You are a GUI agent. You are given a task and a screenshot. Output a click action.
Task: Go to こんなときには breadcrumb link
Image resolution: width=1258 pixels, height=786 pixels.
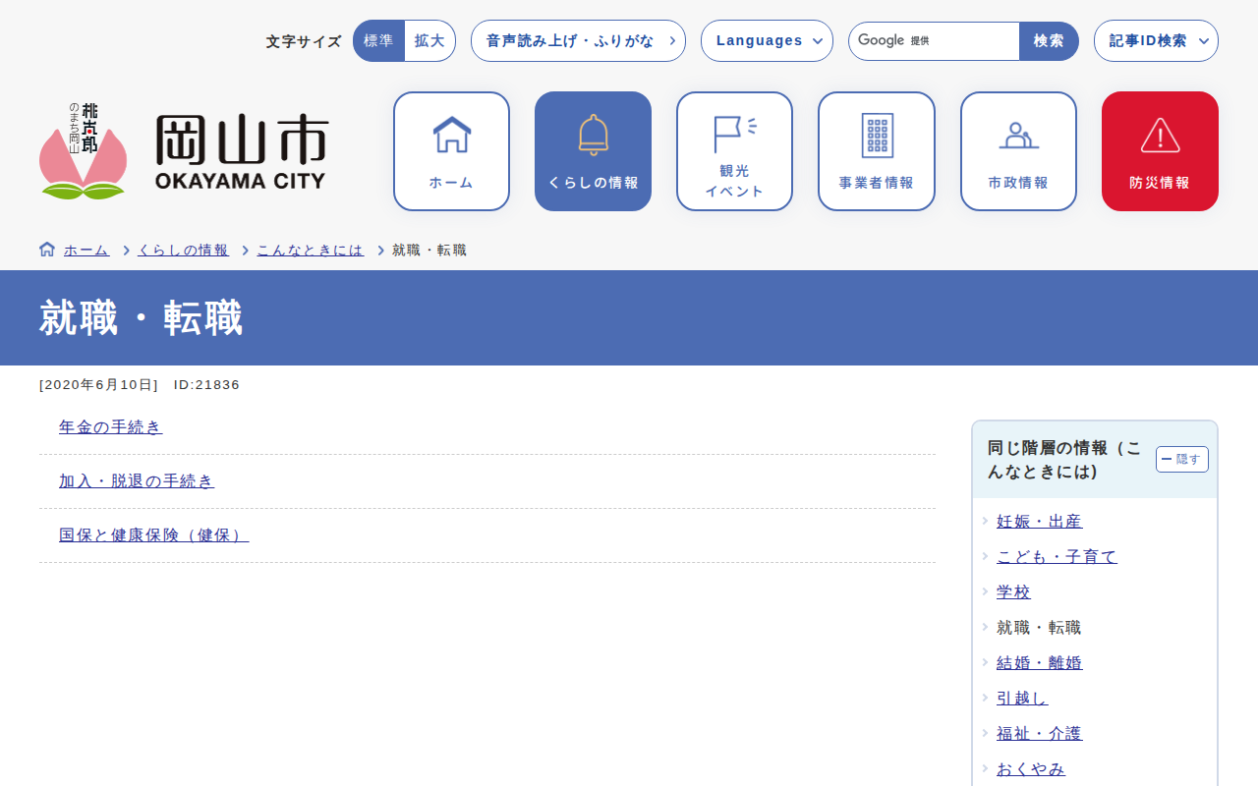pyautogui.click(x=310, y=251)
